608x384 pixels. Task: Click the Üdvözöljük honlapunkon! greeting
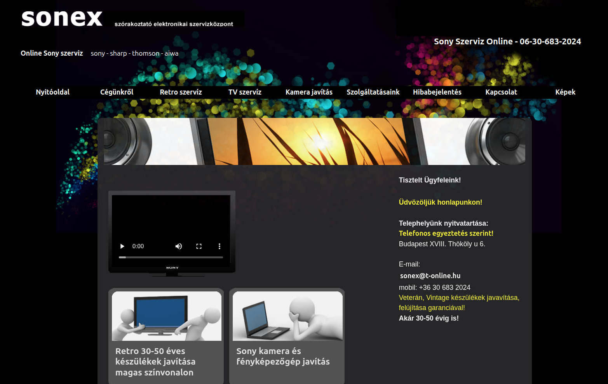tap(440, 202)
